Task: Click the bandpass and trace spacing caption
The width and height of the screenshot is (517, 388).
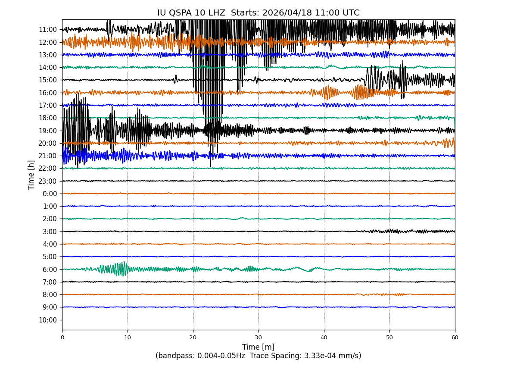Action: point(258,356)
